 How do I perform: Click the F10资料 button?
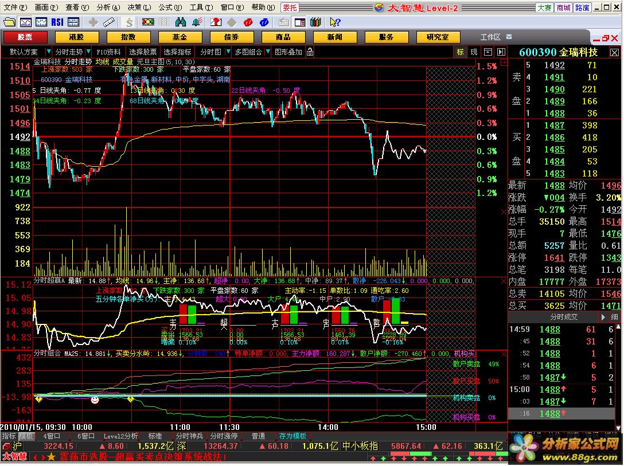pyautogui.click(x=108, y=52)
